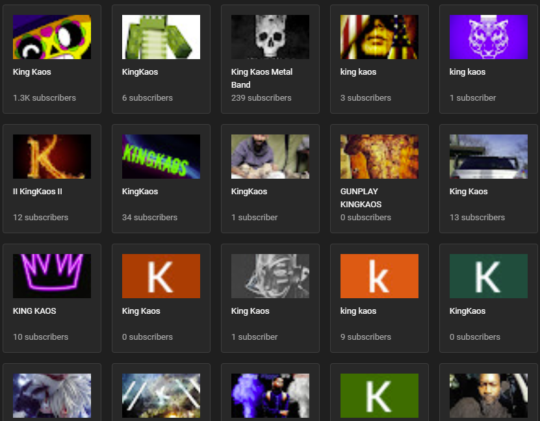This screenshot has width=540, height=421.
Task: Click the 1.3K subscribers count
Action: tap(44, 97)
